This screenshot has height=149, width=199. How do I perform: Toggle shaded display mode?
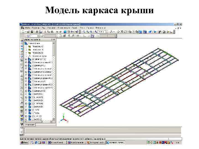pyautogui.click(x=140, y=32)
